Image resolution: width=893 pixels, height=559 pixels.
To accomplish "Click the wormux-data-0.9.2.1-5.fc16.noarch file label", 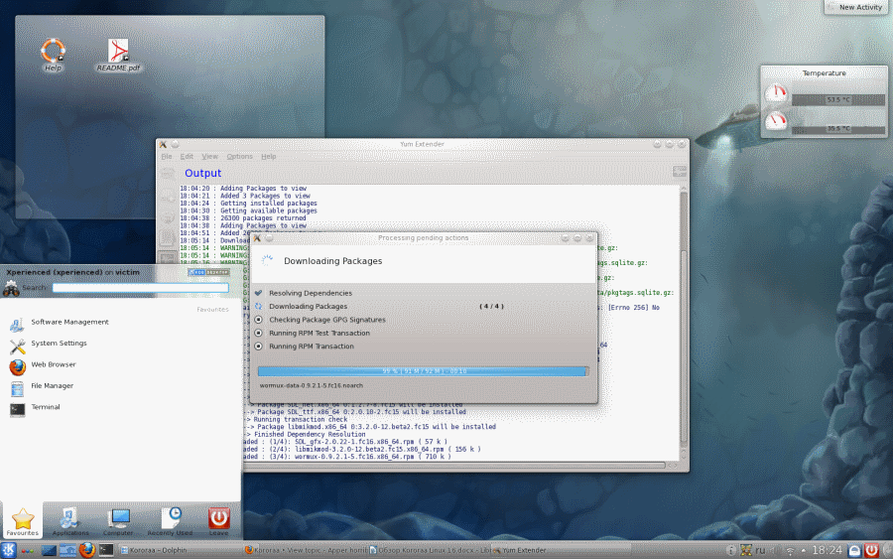I will point(311,386).
